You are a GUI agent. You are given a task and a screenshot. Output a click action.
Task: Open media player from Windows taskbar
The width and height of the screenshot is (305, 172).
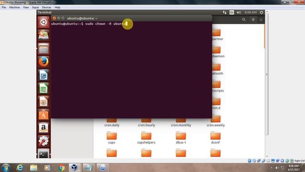coord(47,168)
